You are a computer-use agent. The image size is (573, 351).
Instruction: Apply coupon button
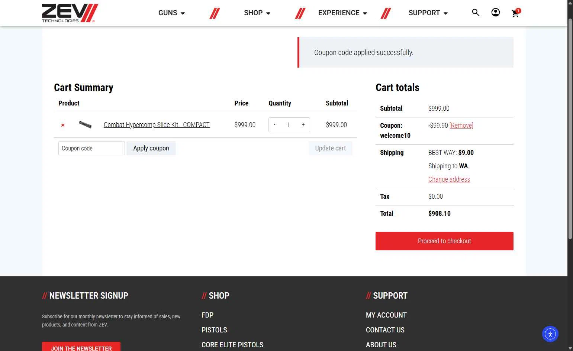(x=151, y=148)
